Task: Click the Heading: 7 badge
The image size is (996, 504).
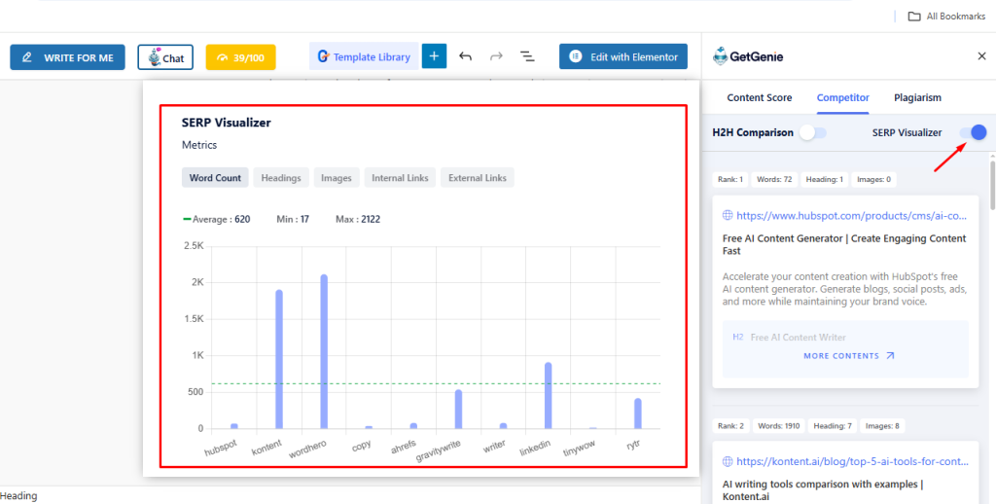Action: tap(834, 426)
